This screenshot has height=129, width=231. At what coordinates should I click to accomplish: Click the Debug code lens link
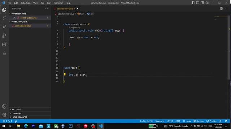tap(77, 28)
